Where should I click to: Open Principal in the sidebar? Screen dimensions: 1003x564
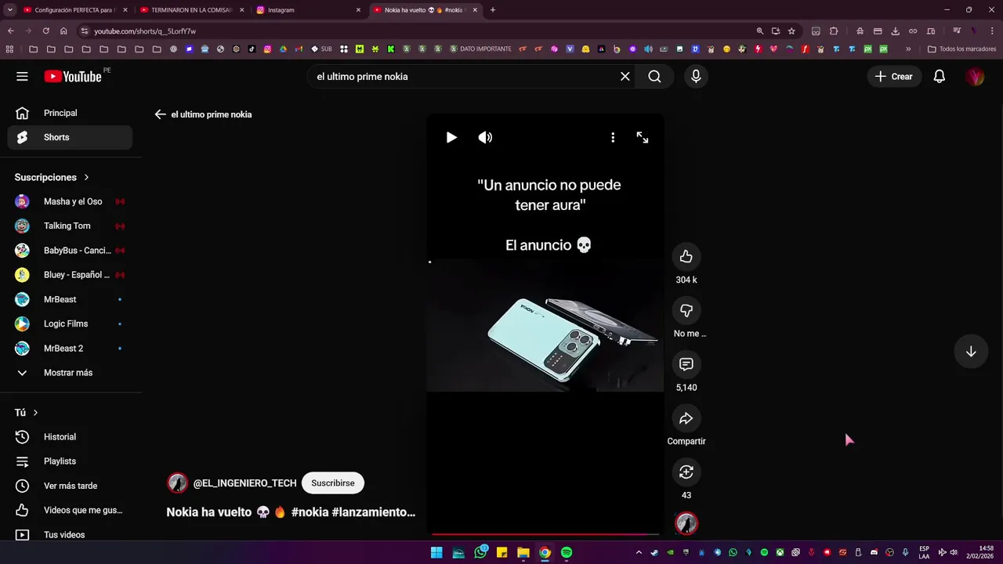point(70,113)
